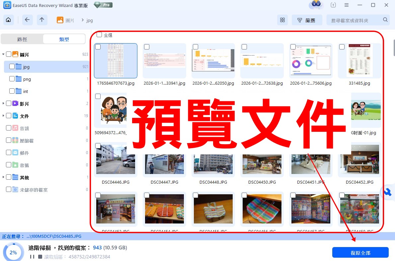Image resolution: width=395 pixels, height=261 pixels.
Task: Expand the 其他 tree category
Action: pos(3,177)
